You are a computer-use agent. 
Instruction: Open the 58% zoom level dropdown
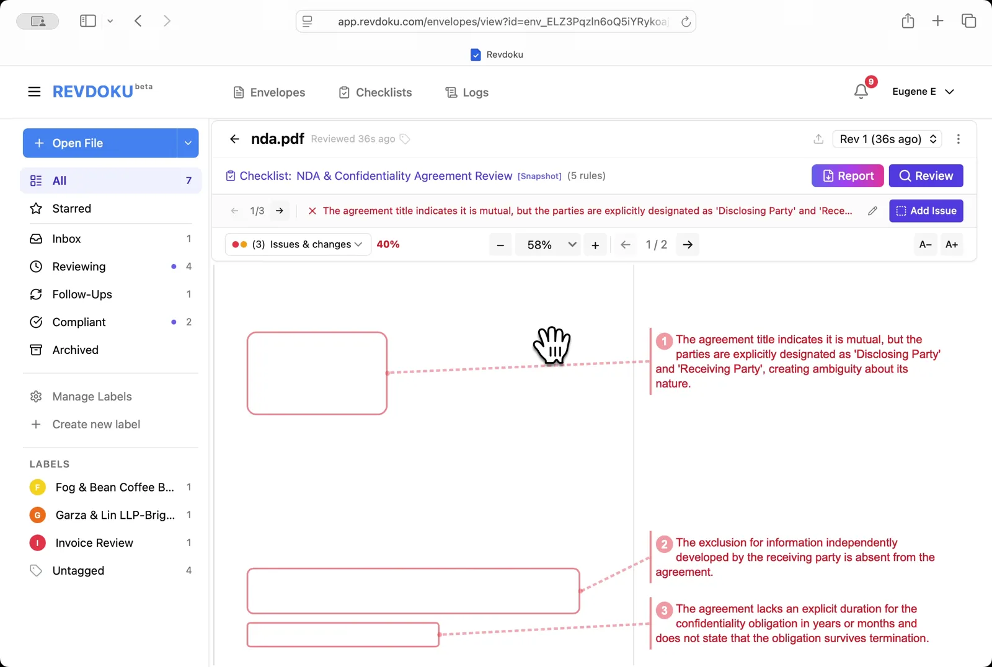(x=547, y=244)
